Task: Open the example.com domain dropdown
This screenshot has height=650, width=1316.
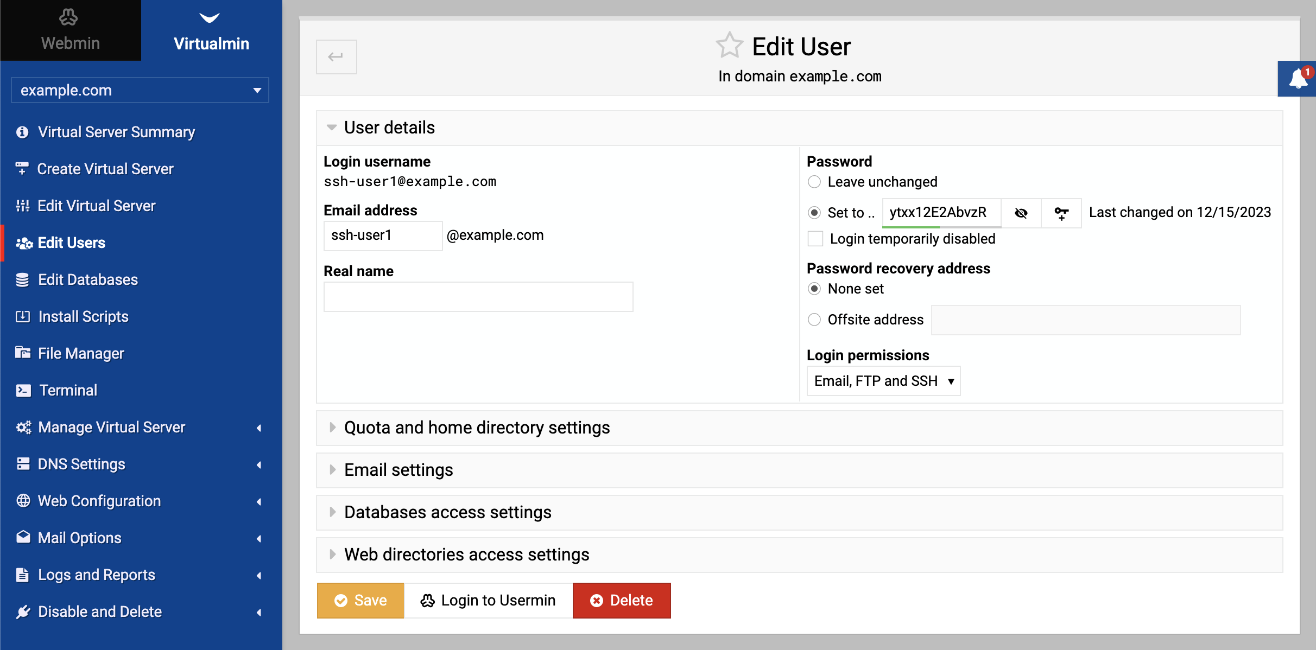Action: (x=140, y=90)
